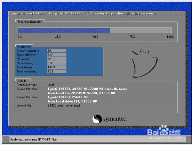The height and width of the screenshot is (145, 192).
Task: Click the Source Partition label
Action: point(27,89)
